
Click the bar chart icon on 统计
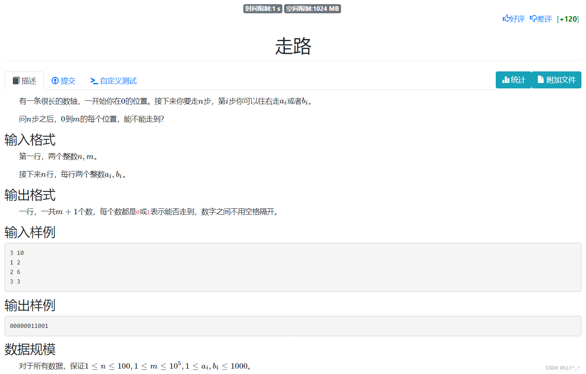(506, 80)
